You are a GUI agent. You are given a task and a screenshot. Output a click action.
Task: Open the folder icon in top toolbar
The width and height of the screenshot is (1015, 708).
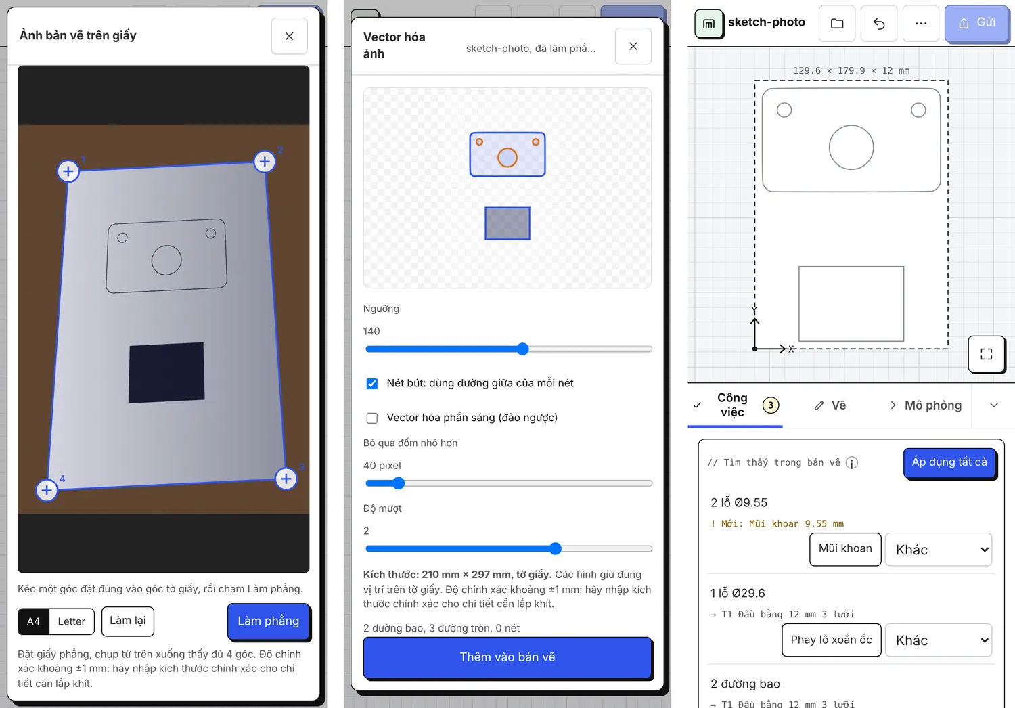coord(837,24)
